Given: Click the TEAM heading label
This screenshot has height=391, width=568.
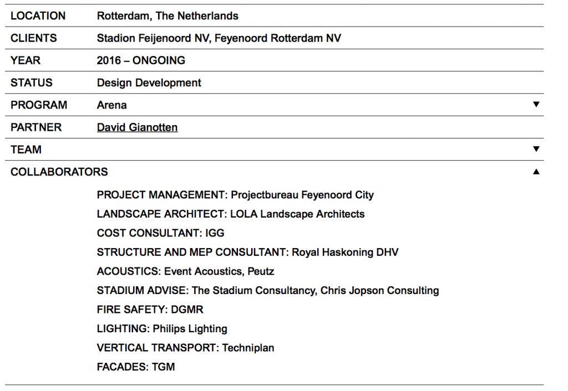Looking at the screenshot, I should pos(26,150).
